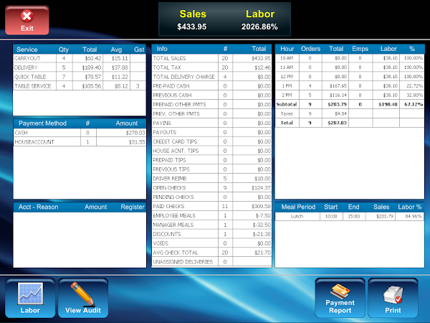Click the hourly total $287.83 cell
Screen dimensions: 430x323
click(x=337, y=123)
